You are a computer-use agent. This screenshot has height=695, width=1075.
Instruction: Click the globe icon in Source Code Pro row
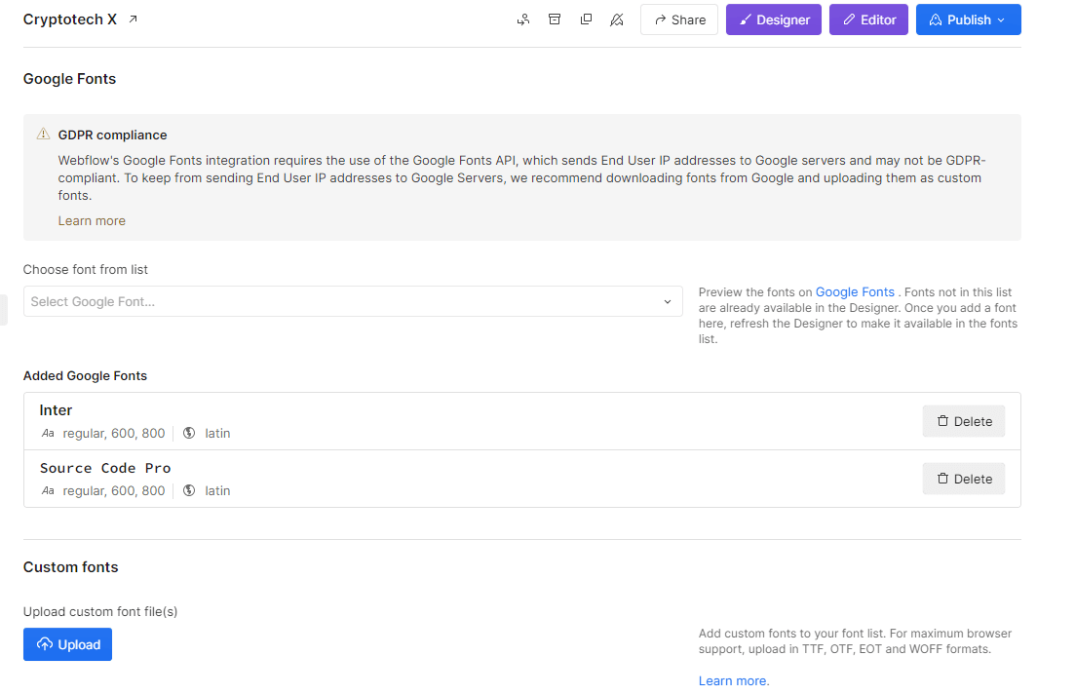[x=189, y=490]
